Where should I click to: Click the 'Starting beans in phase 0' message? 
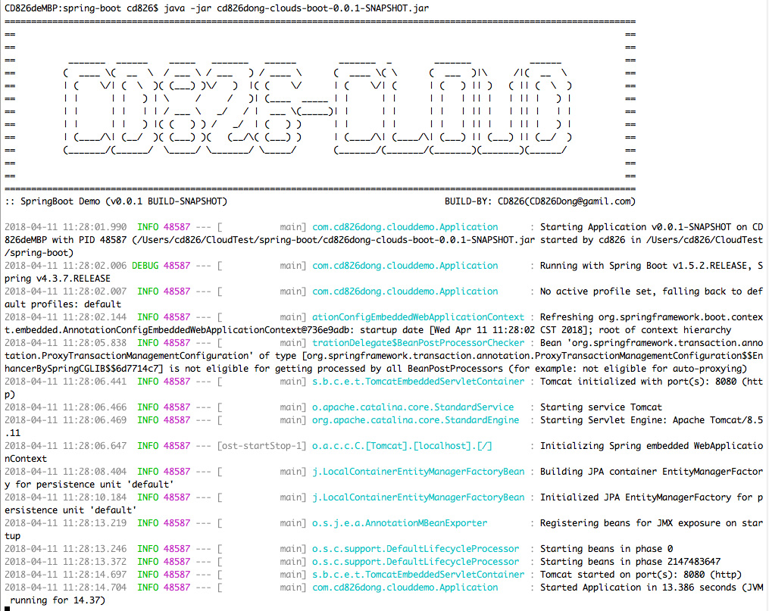(606, 549)
